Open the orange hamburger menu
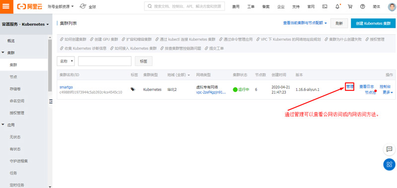The height and width of the screenshot is (188, 397). 6,6
